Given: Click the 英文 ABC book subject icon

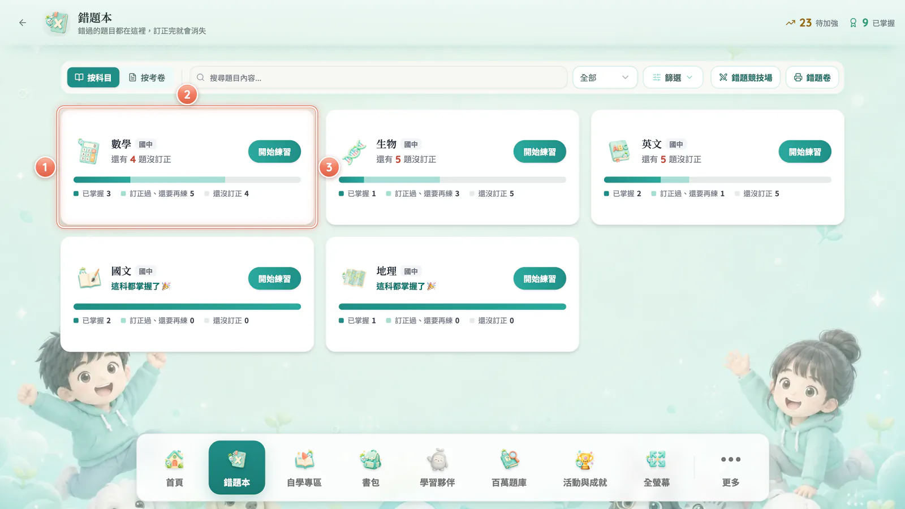Looking at the screenshot, I should point(619,152).
